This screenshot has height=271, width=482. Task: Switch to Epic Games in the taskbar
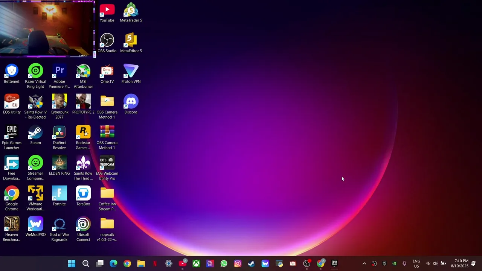point(334,263)
